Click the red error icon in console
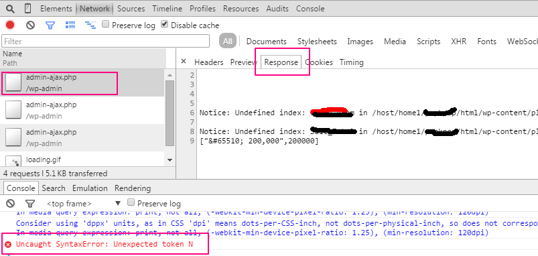Viewport: 538px width, 256px height. click(8, 245)
